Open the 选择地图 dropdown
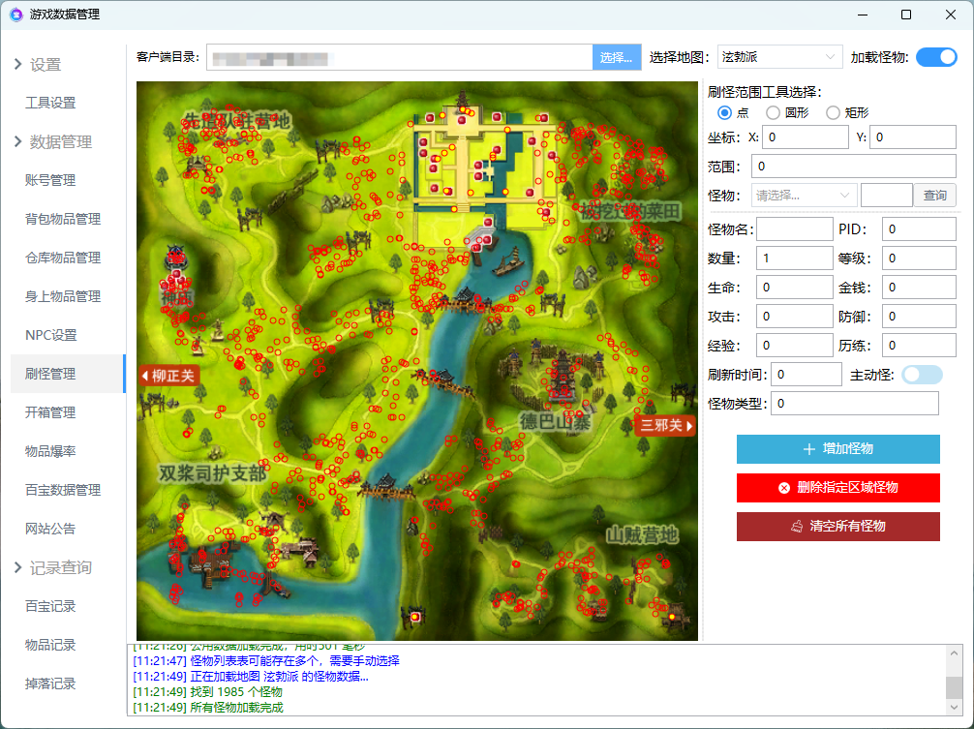The height and width of the screenshot is (729, 974). (x=779, y=57)
